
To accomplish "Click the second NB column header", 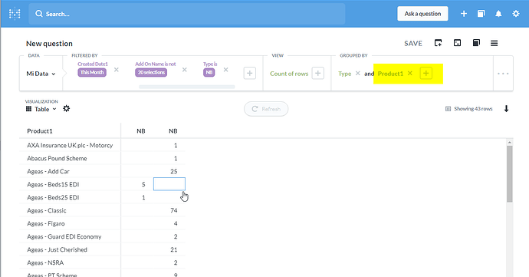I will 173,131.
